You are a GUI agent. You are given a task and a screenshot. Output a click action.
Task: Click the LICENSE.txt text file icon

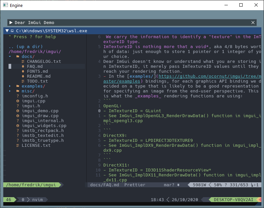(x=18, y=145)
